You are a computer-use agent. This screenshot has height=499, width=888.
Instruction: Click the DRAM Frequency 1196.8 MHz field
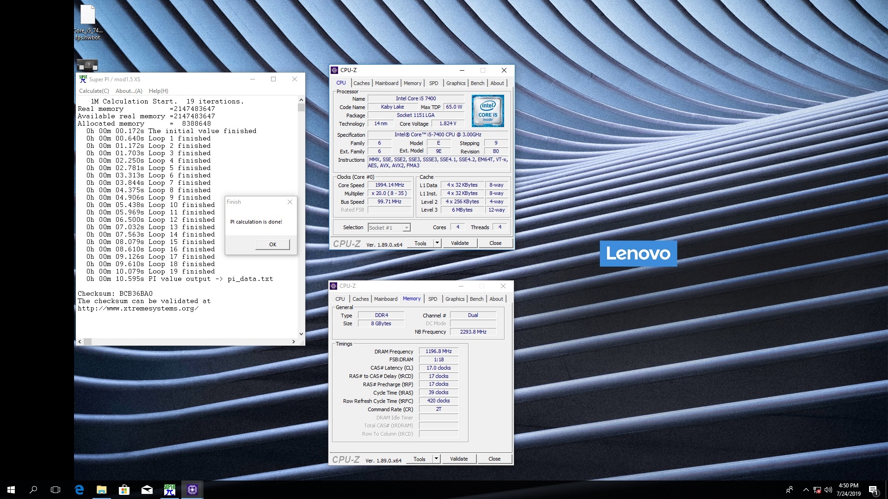pos(438,351)
